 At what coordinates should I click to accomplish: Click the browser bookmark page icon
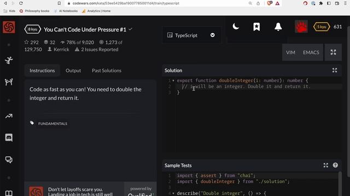[59, 3]
